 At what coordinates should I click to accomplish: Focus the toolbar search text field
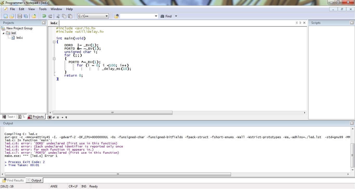click(137, 16)
